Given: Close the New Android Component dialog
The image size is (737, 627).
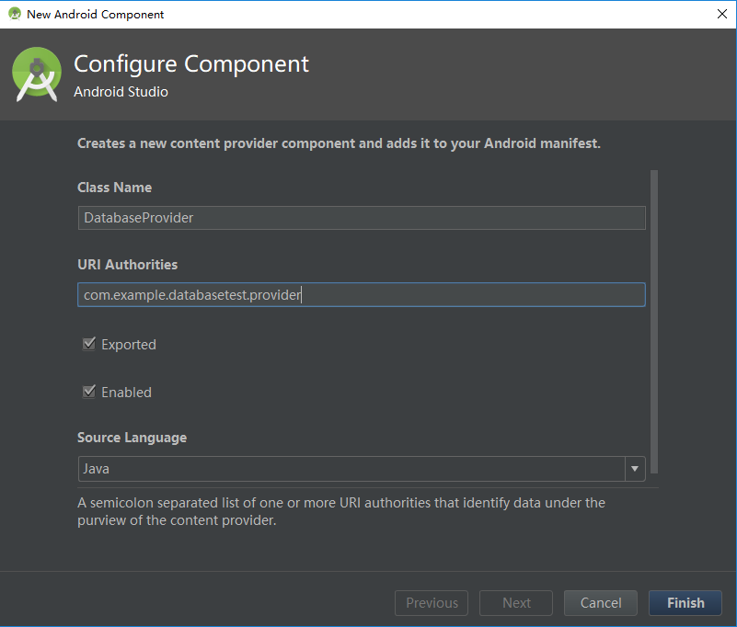Looking at the screenshot, I should coord(721,14).
